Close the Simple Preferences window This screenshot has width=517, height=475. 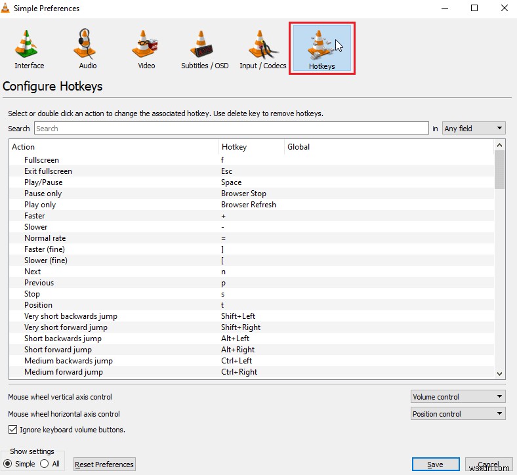coord(504,8)
